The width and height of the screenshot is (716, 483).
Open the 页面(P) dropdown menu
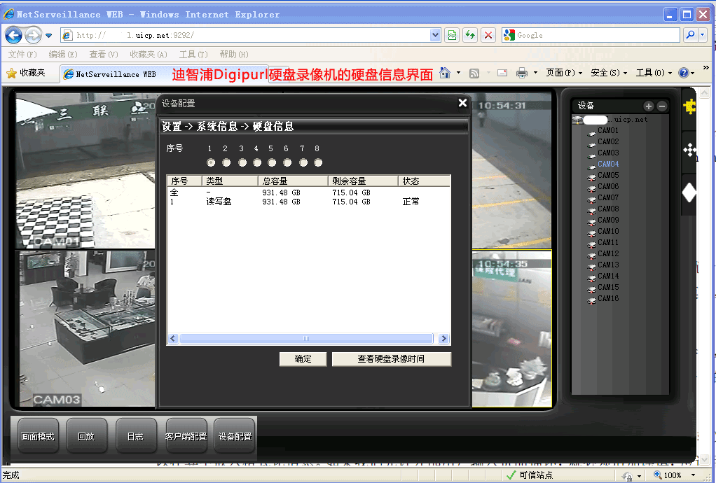coord(564,73)
